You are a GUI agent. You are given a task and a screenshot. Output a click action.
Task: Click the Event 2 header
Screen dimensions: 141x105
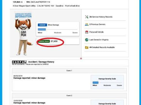point(69,96)
